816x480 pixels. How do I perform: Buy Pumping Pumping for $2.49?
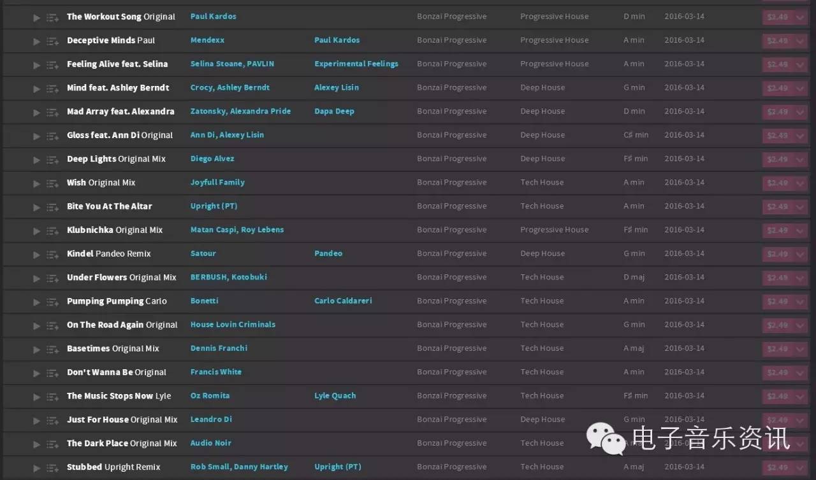(x=777, y=302)
